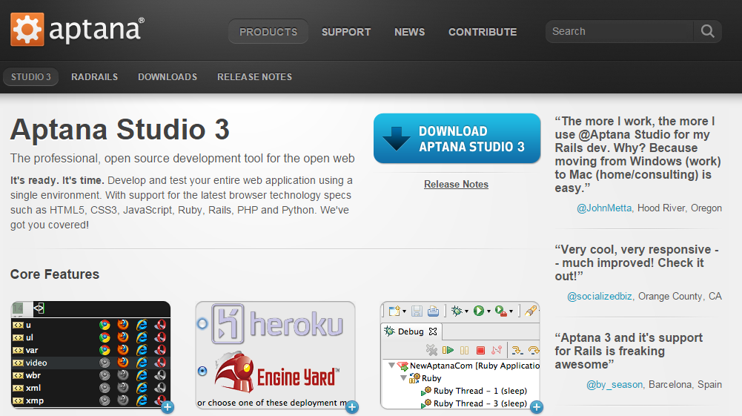Click the Download Aptana Studio 3 button
742x416 pixels.
pos(457,138)
